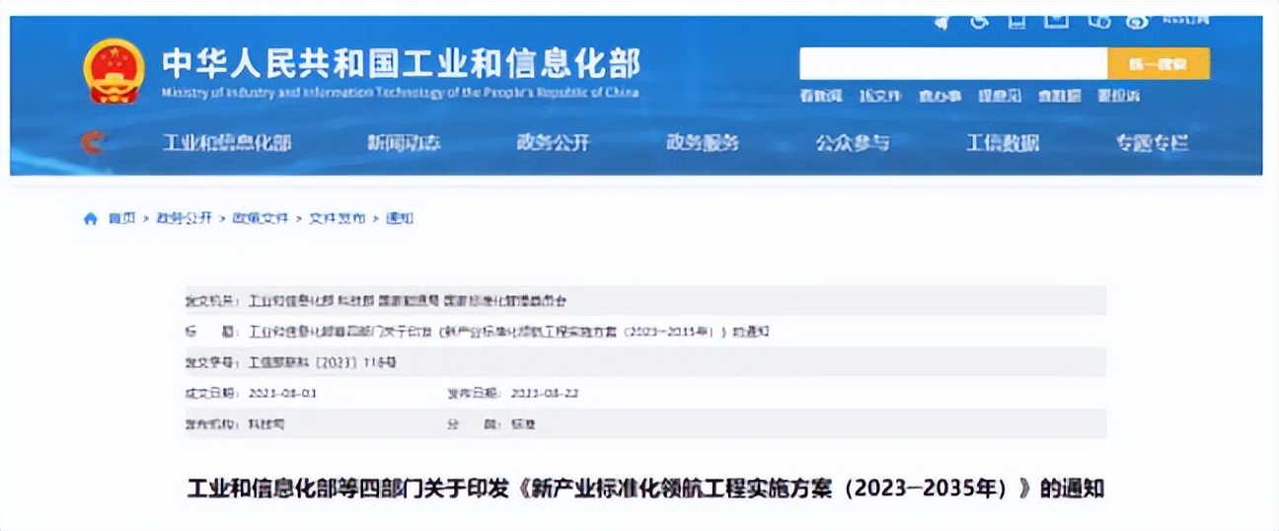This screenshot has height=531, width=1279.
Task: Click the 中华人民共和国工业和信息化部 site title
Action: click(x=402, y=62)
